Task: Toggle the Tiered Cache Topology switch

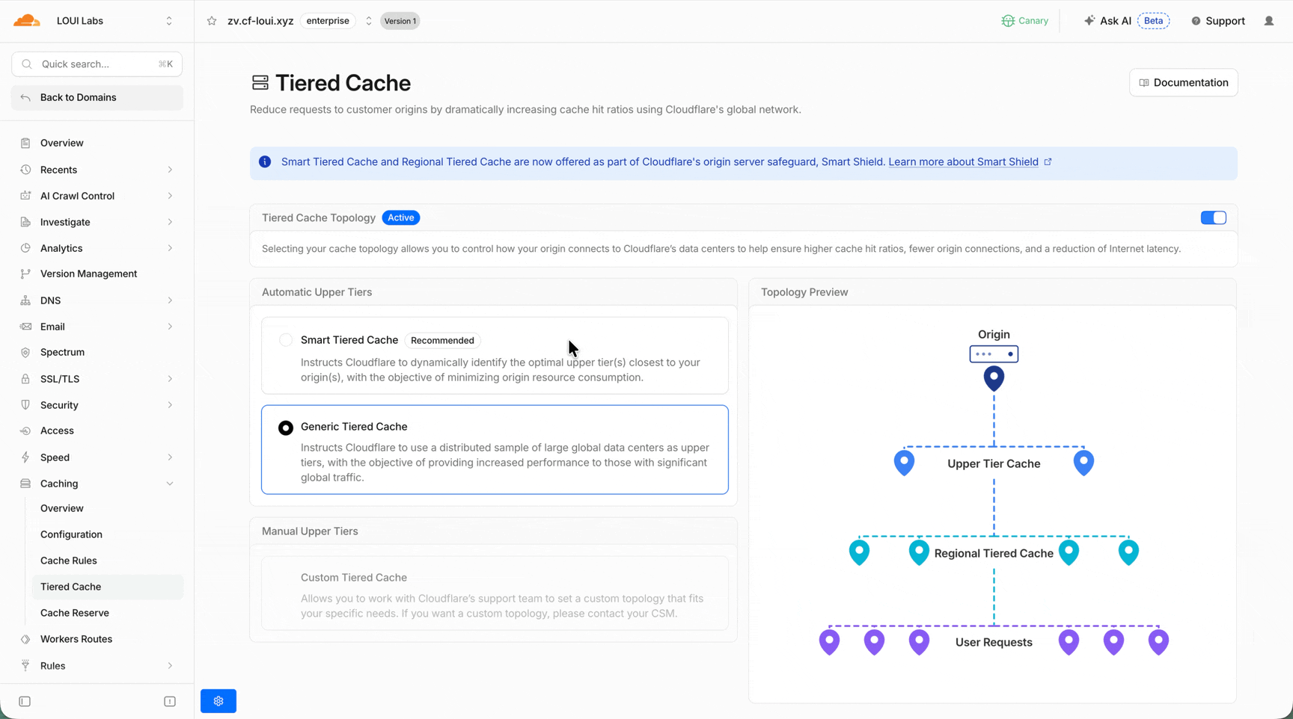Action: point(1213,217)
